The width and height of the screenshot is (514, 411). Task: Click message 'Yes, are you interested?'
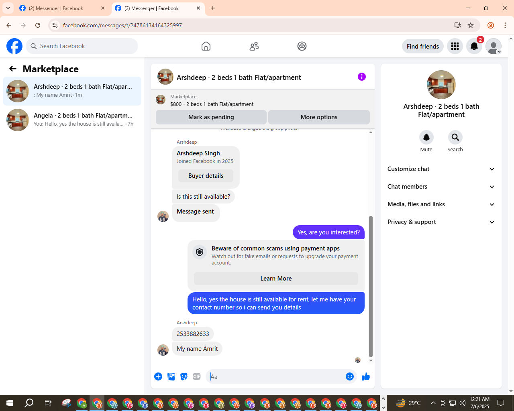pos(328,232)
